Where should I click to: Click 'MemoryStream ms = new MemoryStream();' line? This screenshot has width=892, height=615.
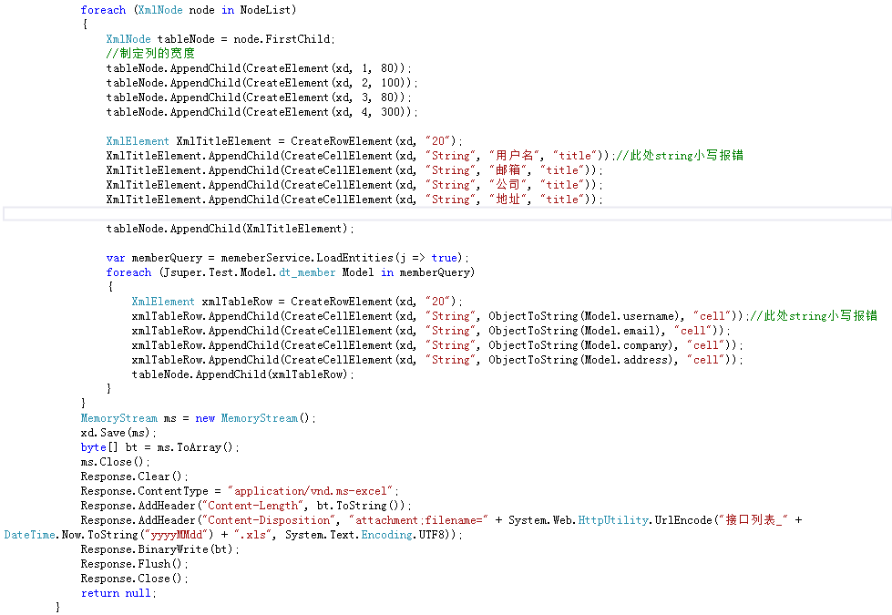point(198,418)
